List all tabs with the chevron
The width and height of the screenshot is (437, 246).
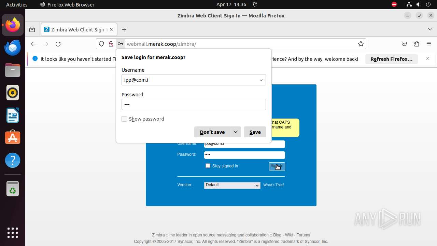(x=430, y=29)
